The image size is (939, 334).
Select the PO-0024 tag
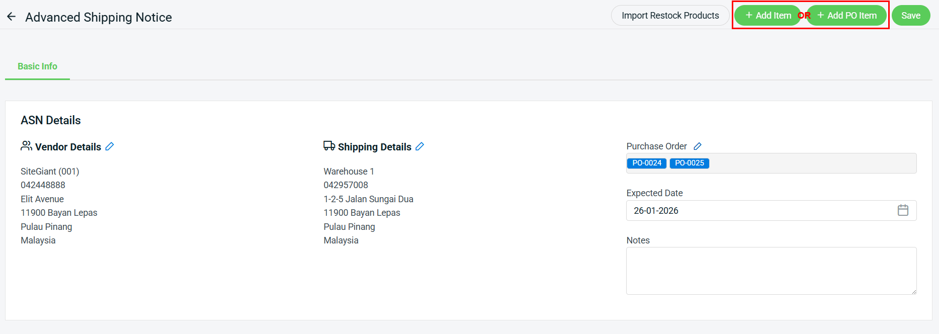(647, 163)
